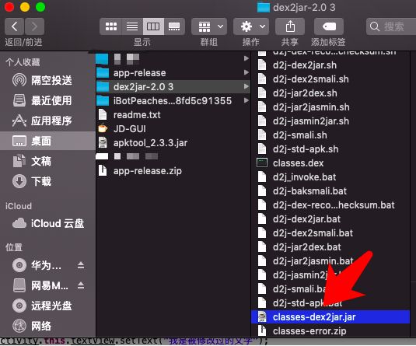
Task: Select apktool_2.3.3.jar file
Action: click(173, 143)
